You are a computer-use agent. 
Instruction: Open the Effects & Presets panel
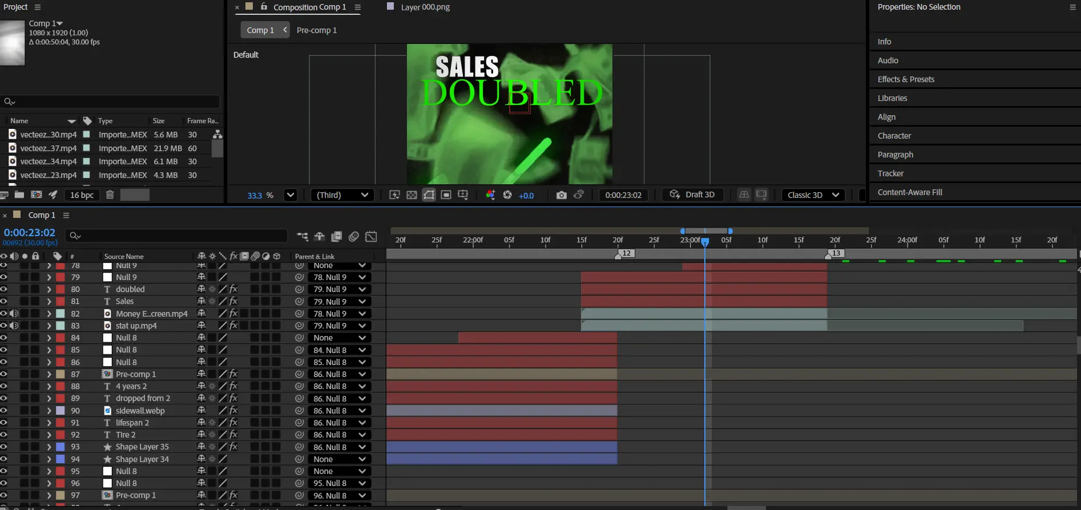pyautogui.click(x=906, y=79)
